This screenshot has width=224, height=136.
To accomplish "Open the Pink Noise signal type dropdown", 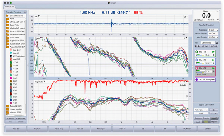I will (x=201, y=110).
